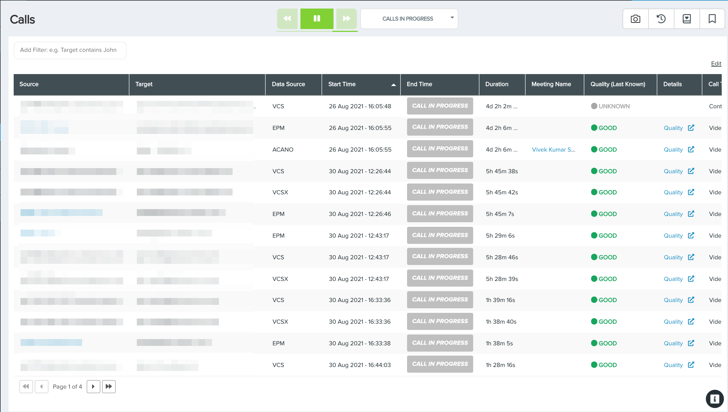Open the info help button
728x412 pixels.
point(715,399)
